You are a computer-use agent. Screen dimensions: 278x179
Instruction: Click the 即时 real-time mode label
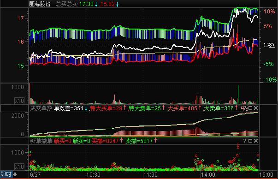pos(6,174)
